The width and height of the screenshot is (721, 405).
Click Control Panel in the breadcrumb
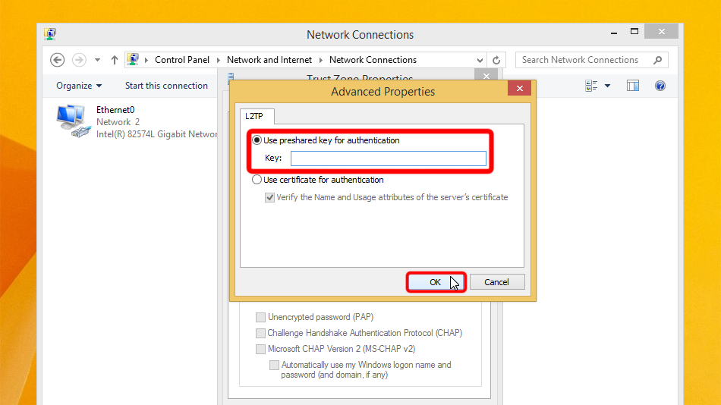coord(181,60)
